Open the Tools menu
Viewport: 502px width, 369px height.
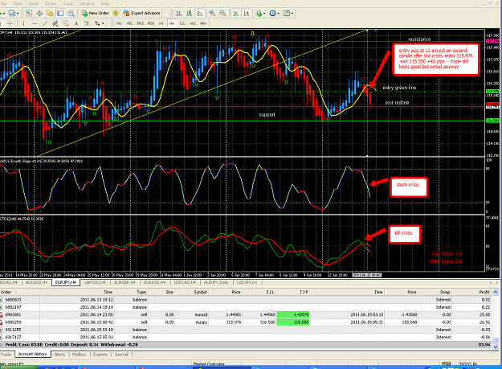[68, 3]
